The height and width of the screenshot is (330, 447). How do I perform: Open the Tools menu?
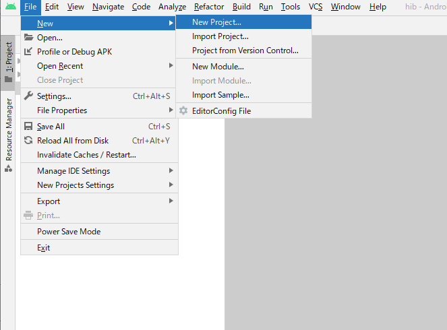[291, 7]
